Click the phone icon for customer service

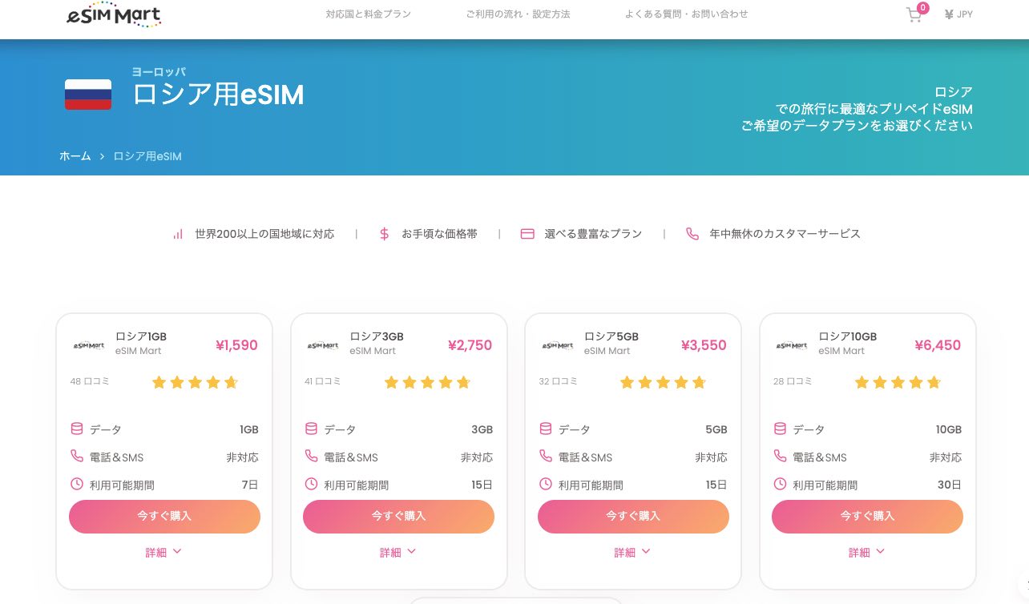tap(692, 234)
